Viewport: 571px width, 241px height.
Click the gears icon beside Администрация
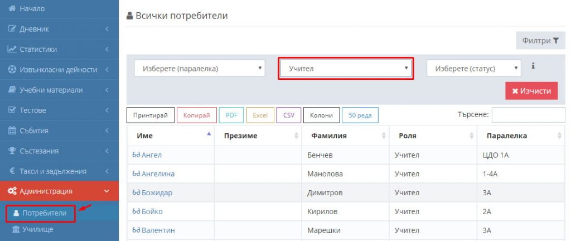tap(12, 191)
